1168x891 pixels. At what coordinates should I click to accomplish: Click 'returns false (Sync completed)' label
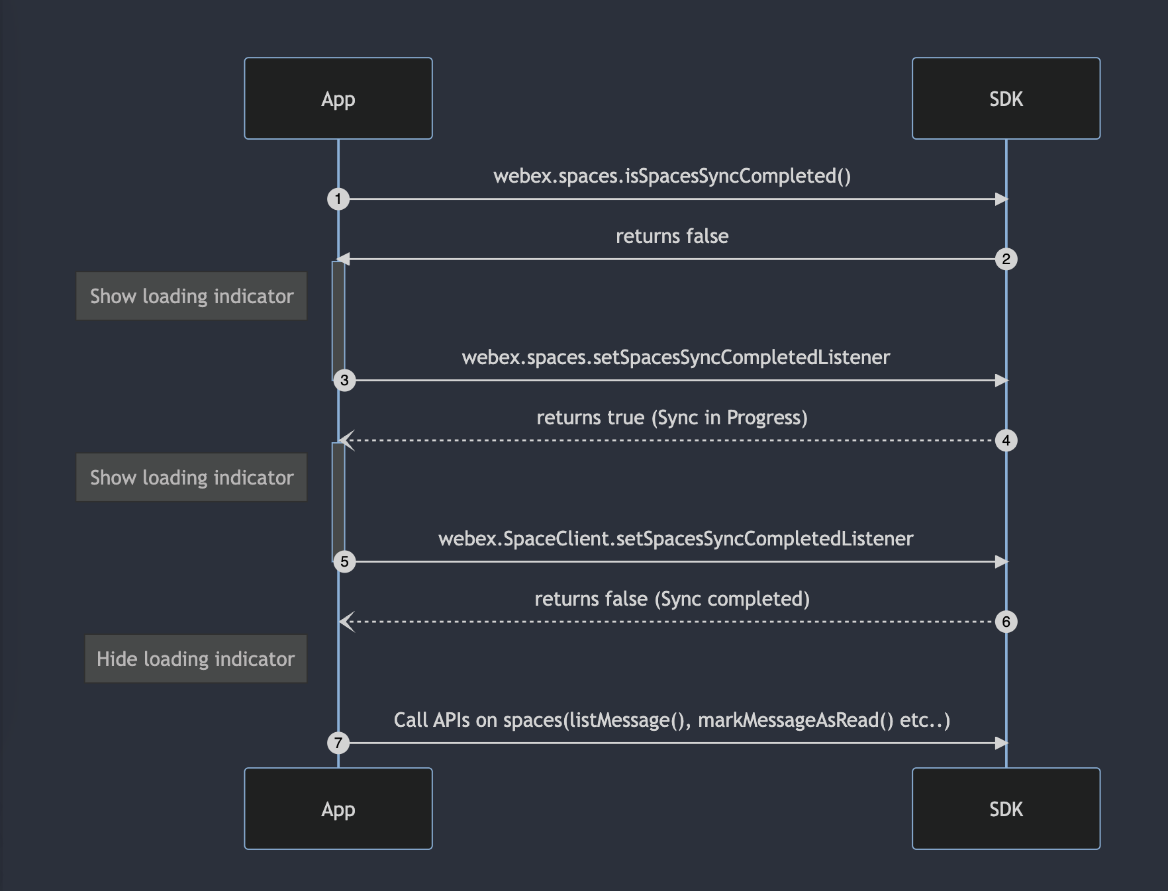pos(672,599)
